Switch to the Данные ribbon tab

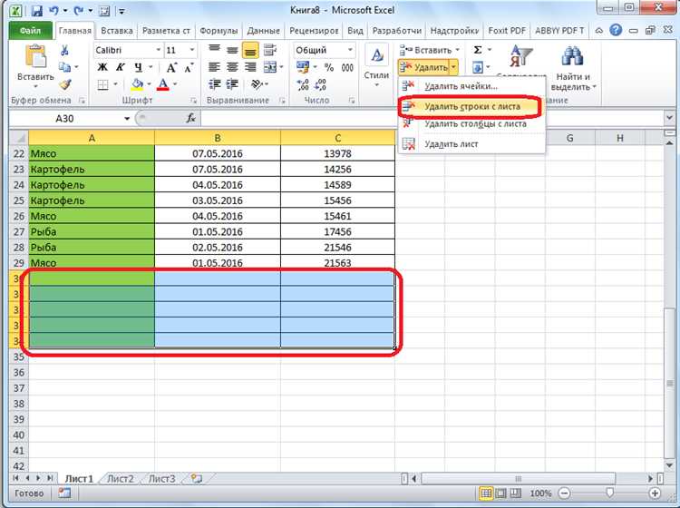(x=263, y=31)
